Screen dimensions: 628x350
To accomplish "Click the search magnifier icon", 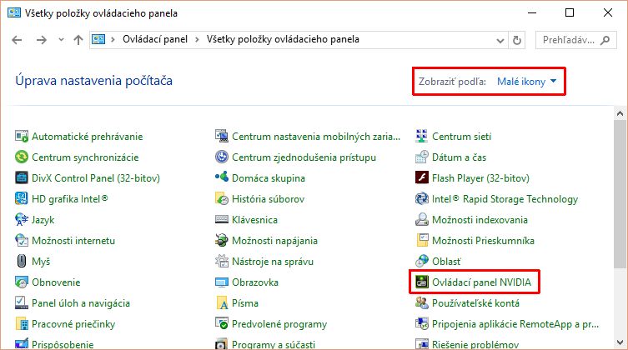I will pos(605,40).
